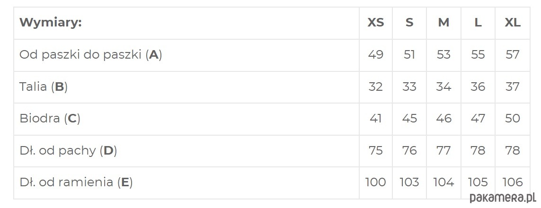This screenshot has height=208, width=541.
Task: Select the XL size column header
Action: 512,23
